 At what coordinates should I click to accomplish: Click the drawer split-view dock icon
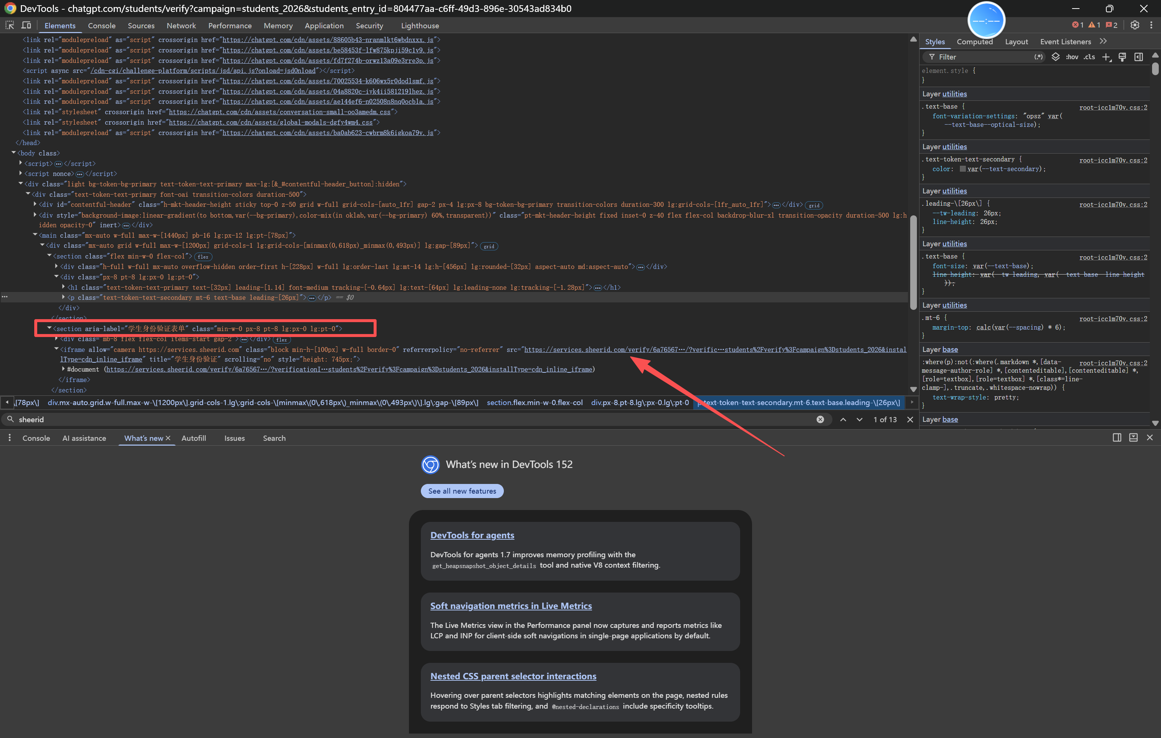coord(1117,438)
